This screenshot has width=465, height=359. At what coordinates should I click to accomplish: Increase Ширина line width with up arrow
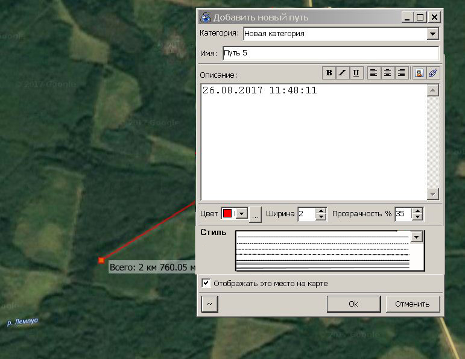click(321, 210)
